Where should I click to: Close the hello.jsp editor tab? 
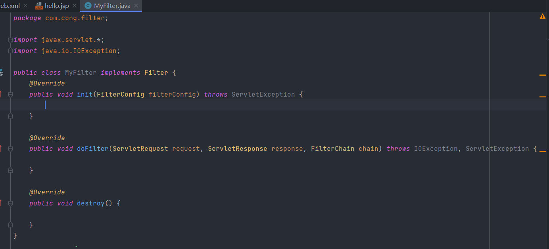pos(75,6)
